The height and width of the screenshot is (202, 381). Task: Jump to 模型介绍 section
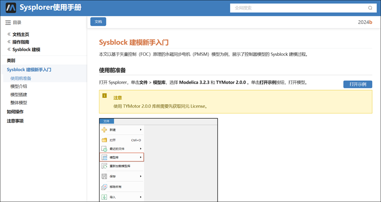pyautogui.click(x=18, y=86)
